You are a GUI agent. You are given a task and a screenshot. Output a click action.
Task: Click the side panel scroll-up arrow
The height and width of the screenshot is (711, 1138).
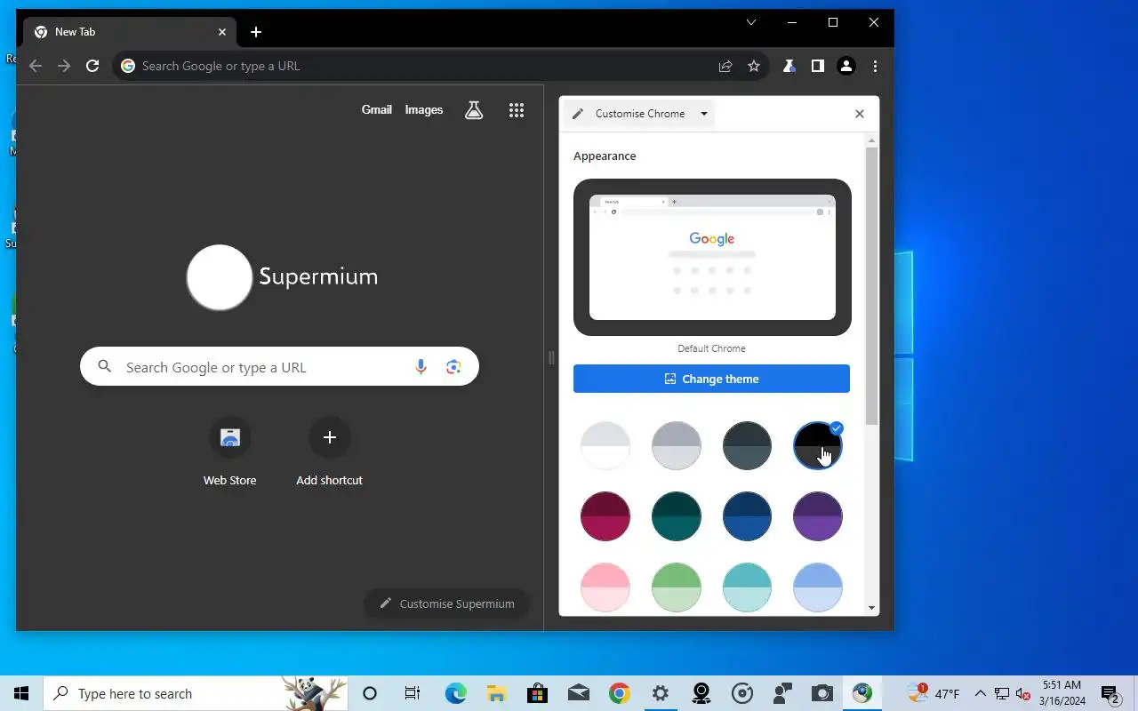coord(872,140)
